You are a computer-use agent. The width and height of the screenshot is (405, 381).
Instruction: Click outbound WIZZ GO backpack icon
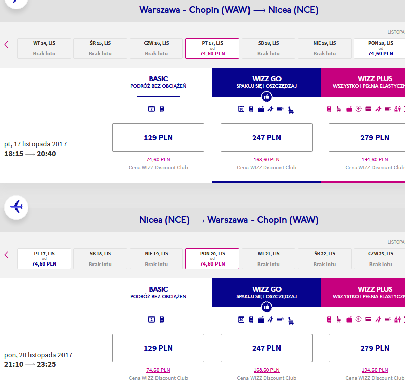click(251, 109)
